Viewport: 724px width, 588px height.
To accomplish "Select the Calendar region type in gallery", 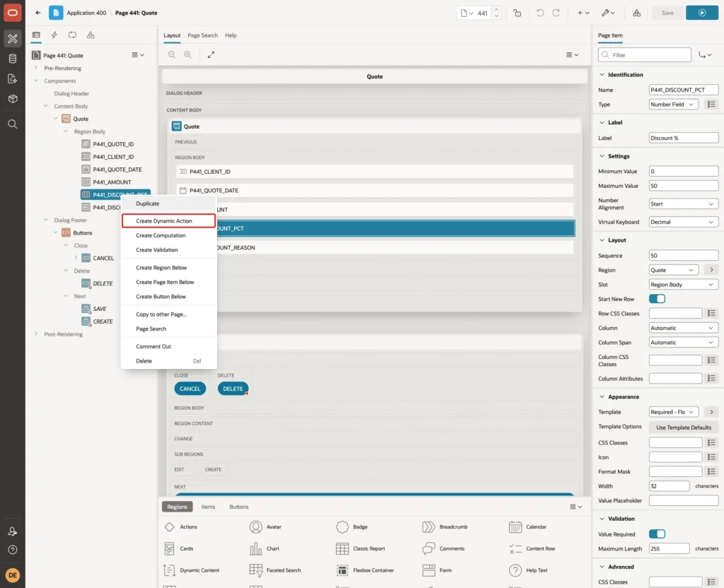I will pos(527,527).
